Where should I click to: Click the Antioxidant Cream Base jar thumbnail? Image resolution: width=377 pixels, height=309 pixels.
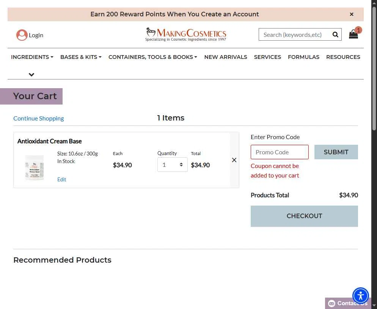pyautogui.click(x=35, y=168)
